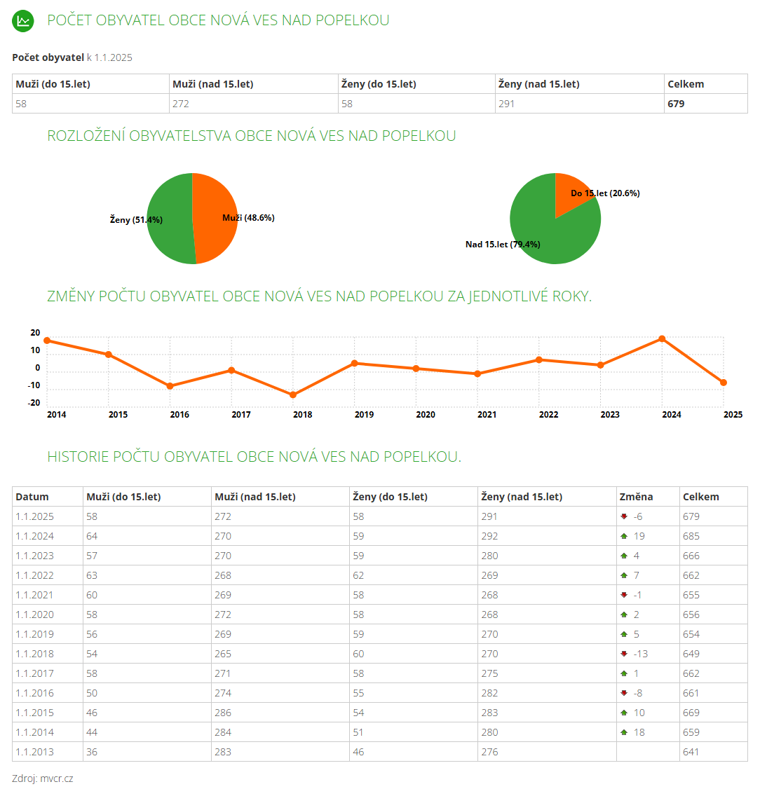Click the green up arrow in the 1.1.2019 row
Screen dimensions: 760x796
tap(623, 634)
